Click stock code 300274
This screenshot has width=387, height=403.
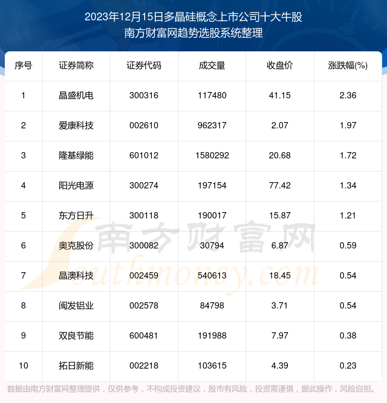144,186
